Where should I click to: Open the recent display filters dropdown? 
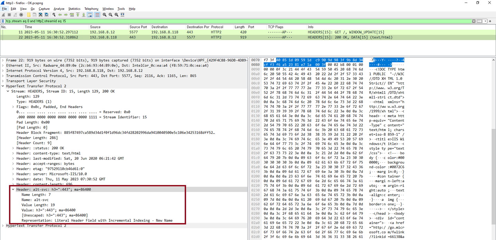(486, 21)
